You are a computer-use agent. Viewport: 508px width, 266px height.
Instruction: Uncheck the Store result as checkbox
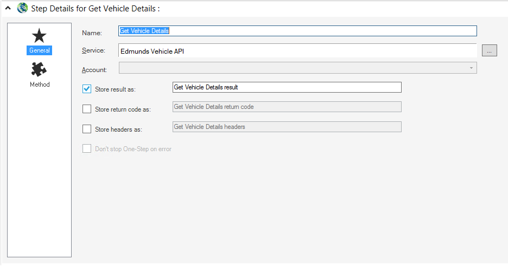(x=87, y=89)
